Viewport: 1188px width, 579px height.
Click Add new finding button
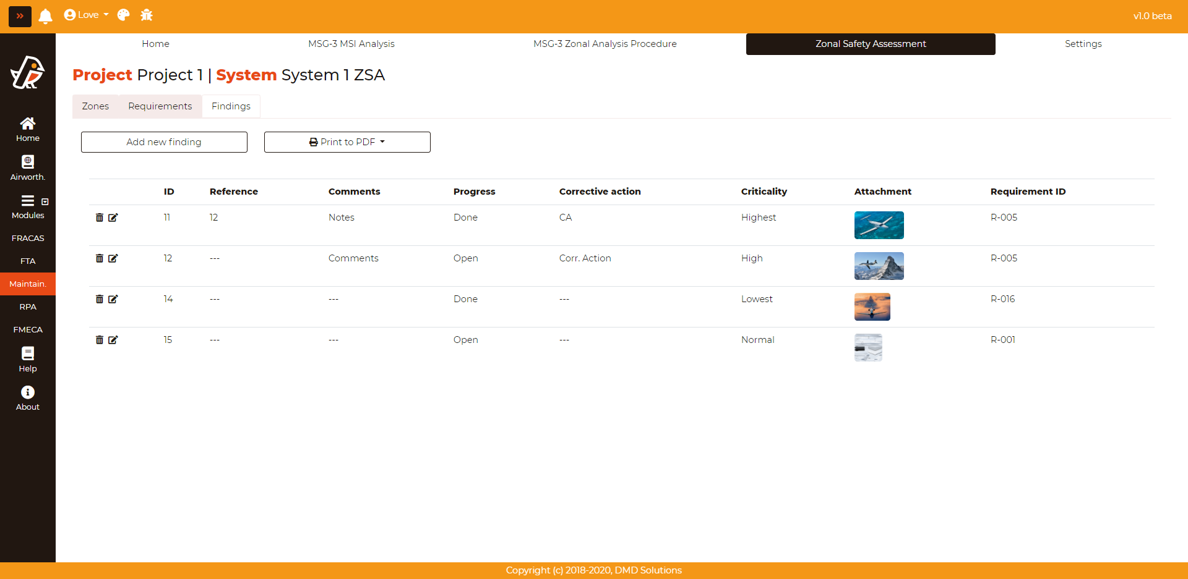pyautogui.click(x=164, y=142)
